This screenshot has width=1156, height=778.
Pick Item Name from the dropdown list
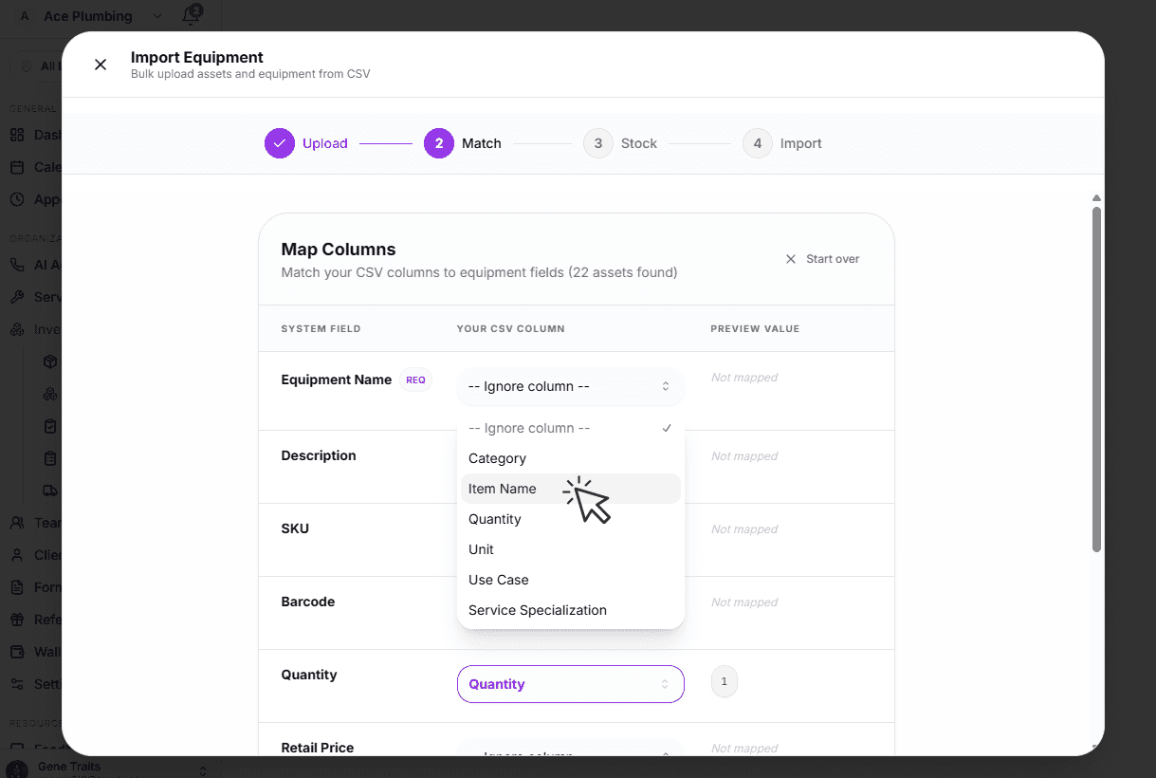(x=570, y=489)
